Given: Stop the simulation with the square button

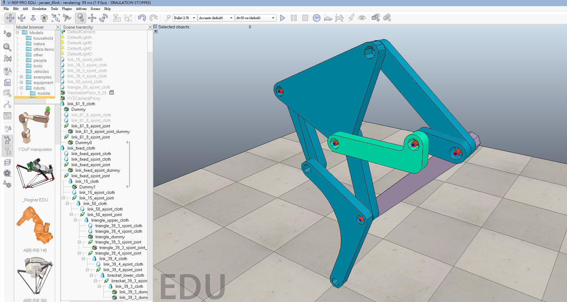Looking at the screenshot, I should tap(305, 18).
